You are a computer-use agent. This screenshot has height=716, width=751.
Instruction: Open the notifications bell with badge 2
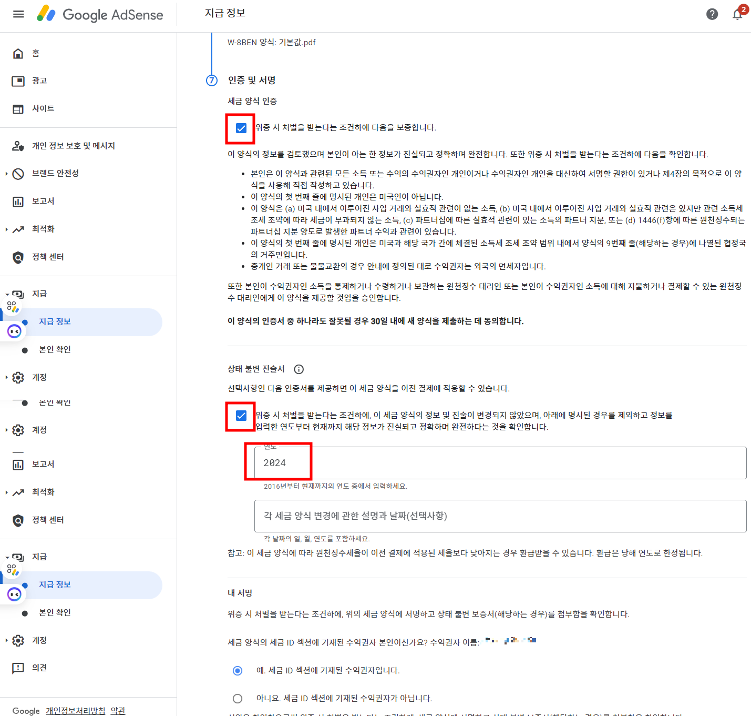(x=737, y=14)
